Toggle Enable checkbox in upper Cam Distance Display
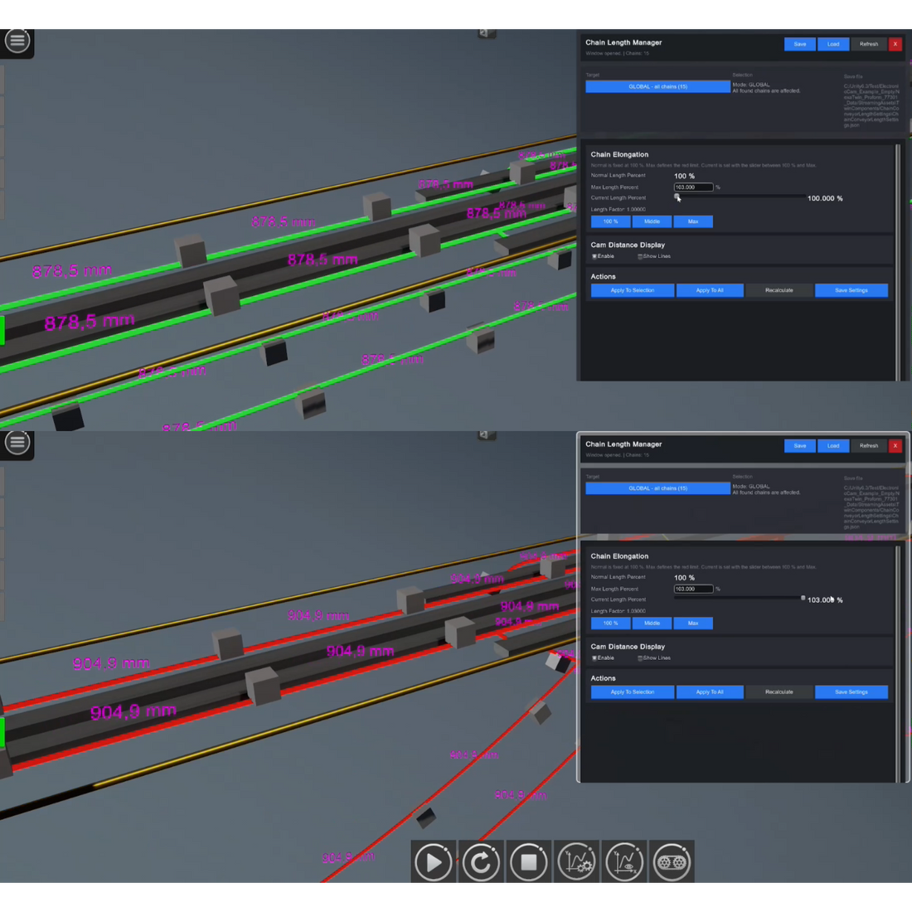 coord(594,256)
